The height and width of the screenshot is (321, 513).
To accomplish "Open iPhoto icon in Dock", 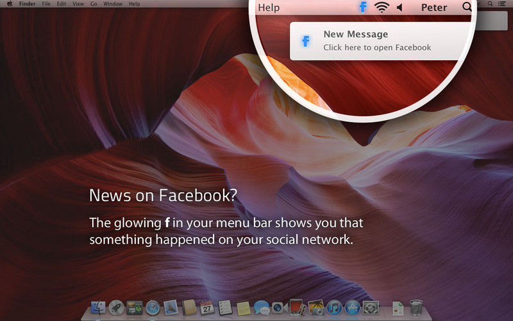I will point(315,308).
